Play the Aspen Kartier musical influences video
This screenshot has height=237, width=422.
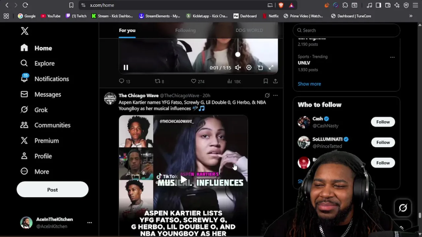click(x=183, y=180)
